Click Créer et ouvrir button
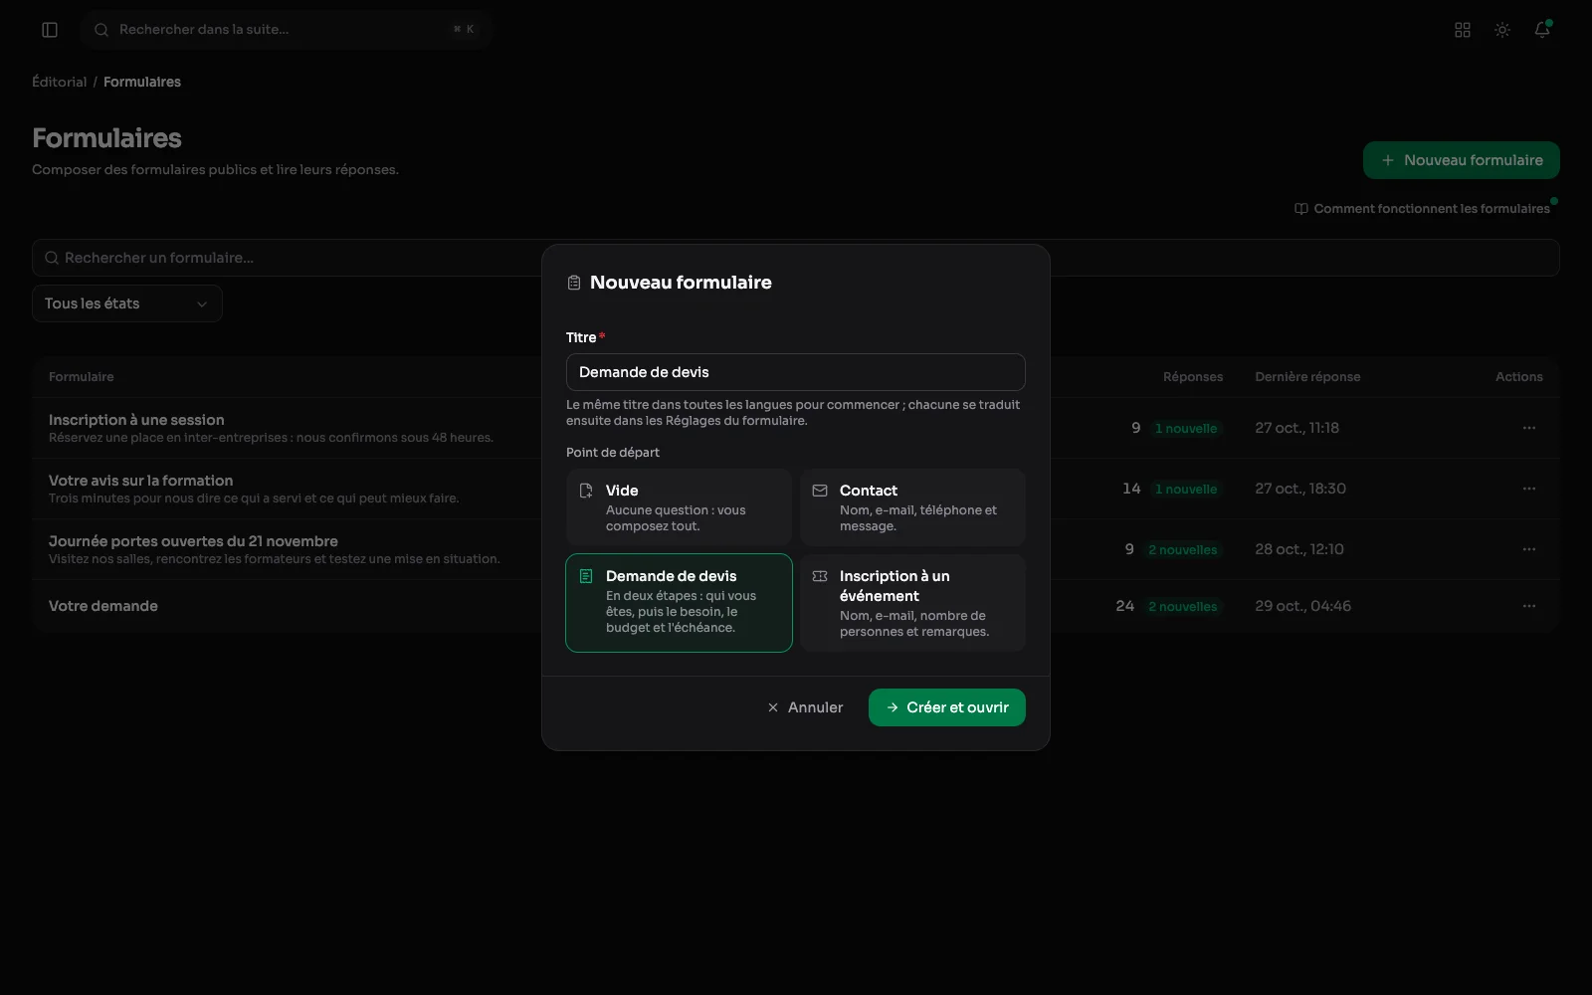Image resolution: width=1592 pixels, height=995 pixels. (x=947, y=707)
